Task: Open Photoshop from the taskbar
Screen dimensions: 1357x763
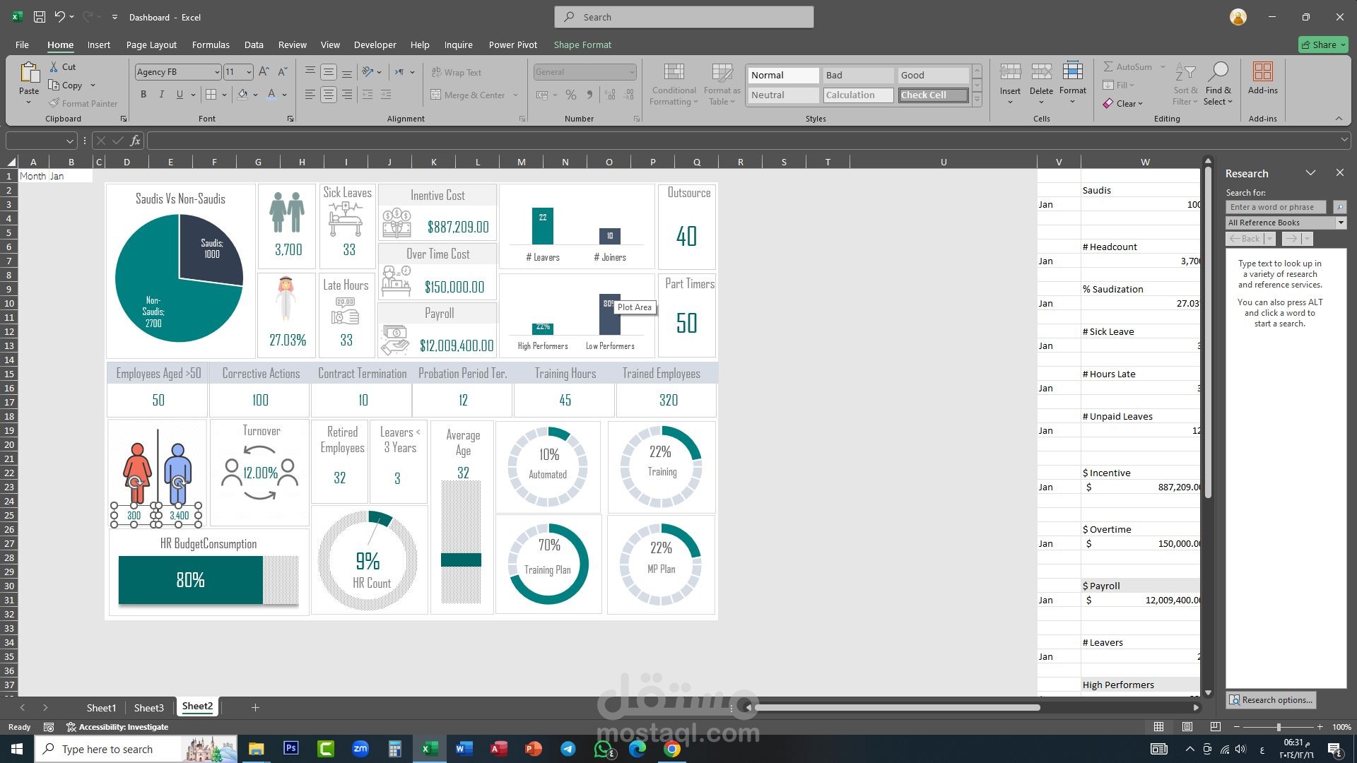Action: (x=290, y=748)
